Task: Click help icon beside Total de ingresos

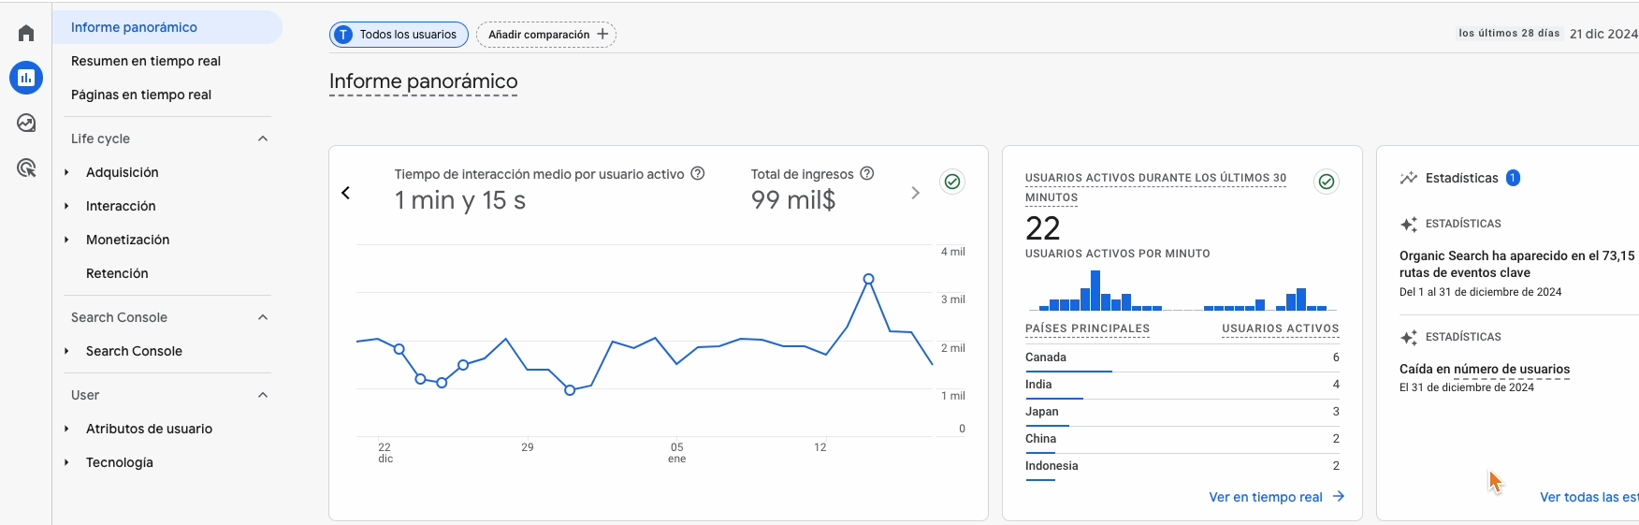Action: (x=867, y=174)
